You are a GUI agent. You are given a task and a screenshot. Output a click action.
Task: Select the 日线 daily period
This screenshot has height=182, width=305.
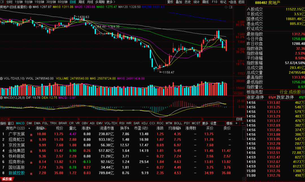coord(73,2)
